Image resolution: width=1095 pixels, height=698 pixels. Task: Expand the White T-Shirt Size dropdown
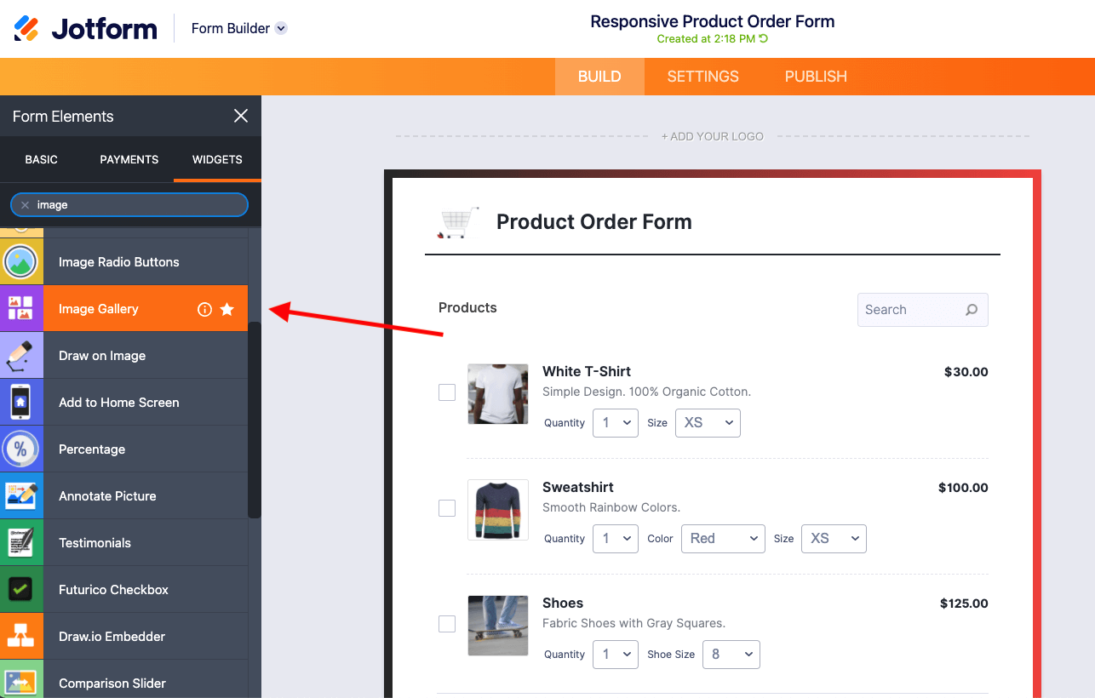(x=708, y=423)
